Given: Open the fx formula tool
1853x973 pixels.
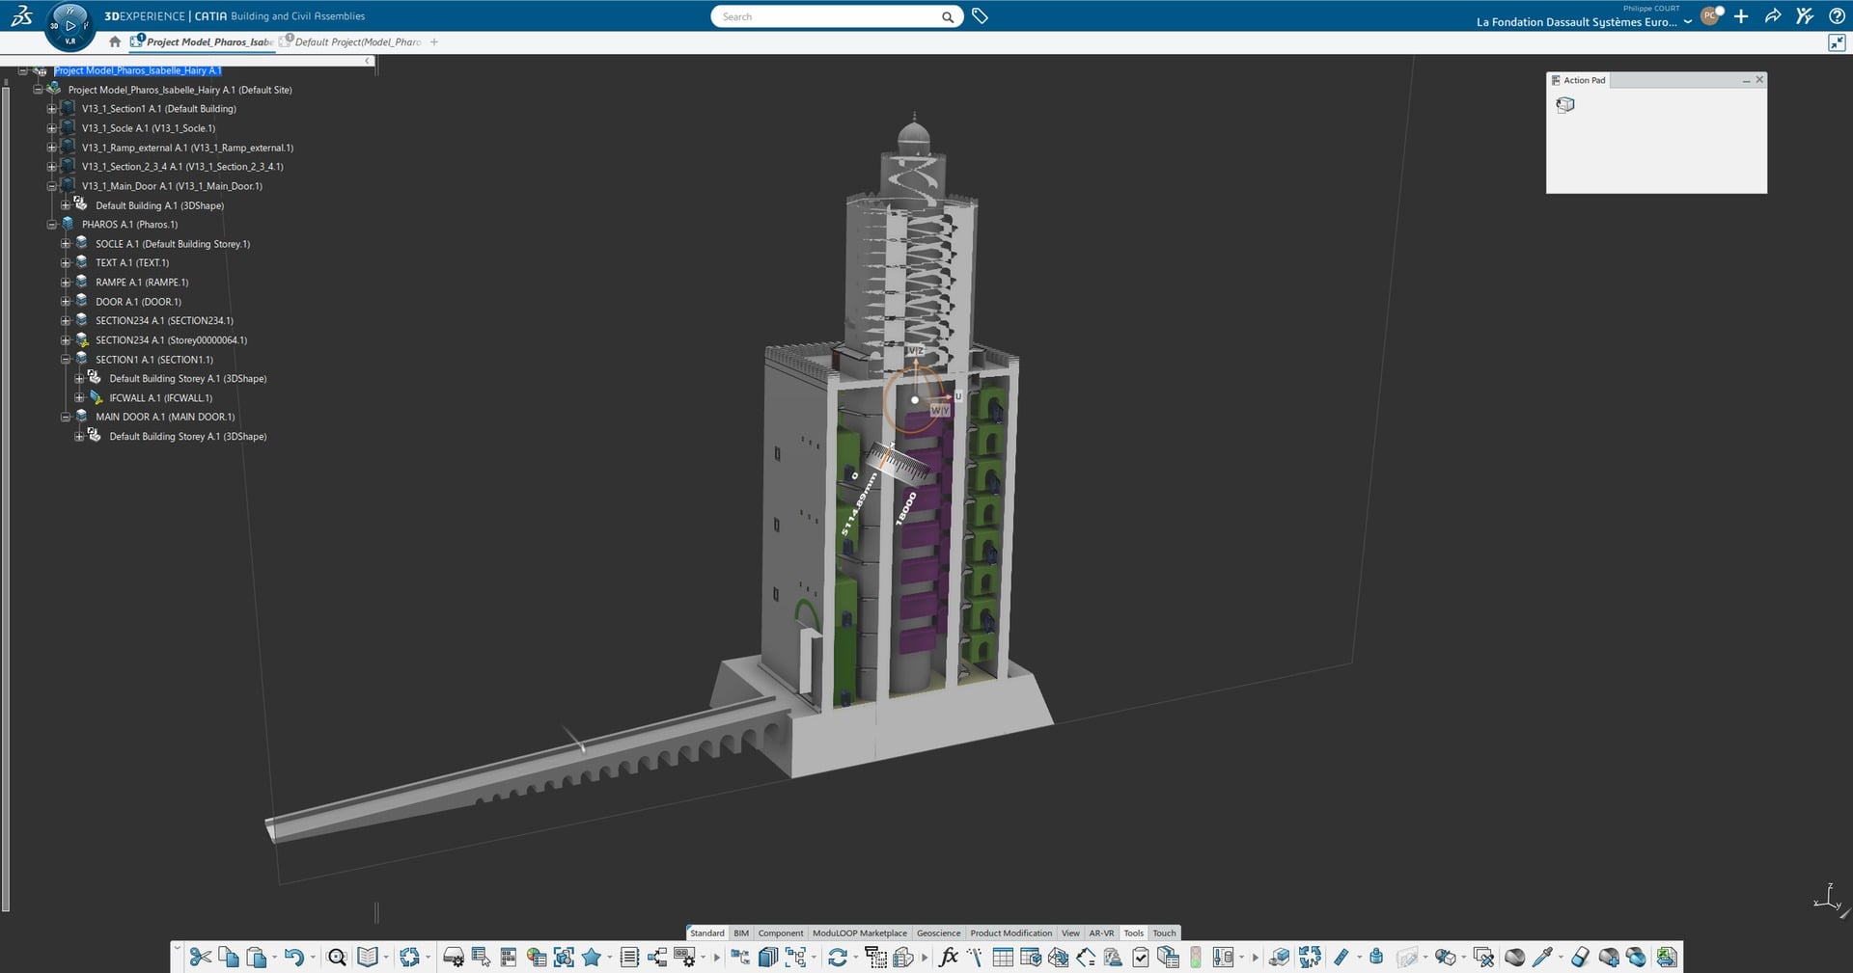Looking at the screenshot, I should coord(948,957).
